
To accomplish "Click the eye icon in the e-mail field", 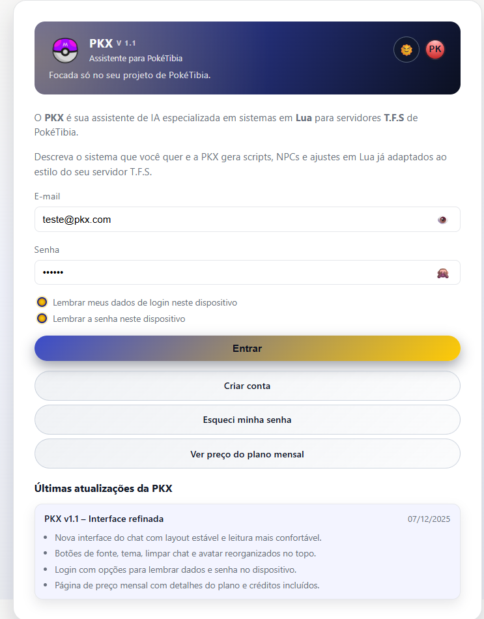I will point(443,220).
